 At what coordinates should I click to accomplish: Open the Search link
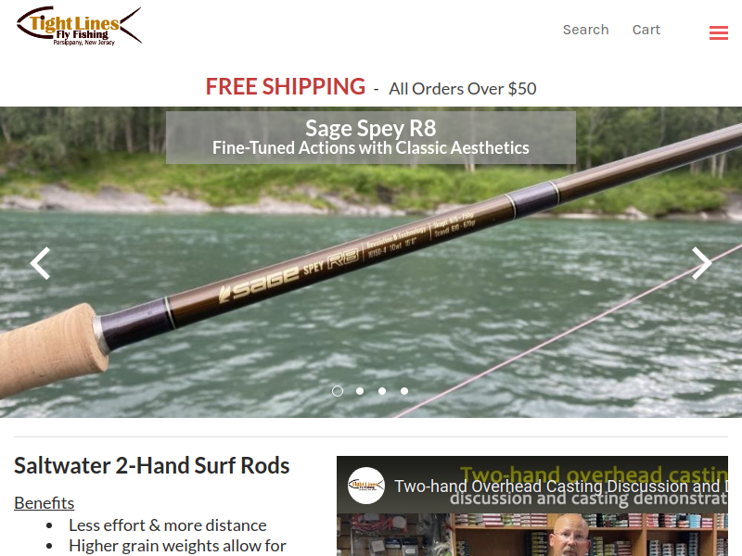pos(585,30)
